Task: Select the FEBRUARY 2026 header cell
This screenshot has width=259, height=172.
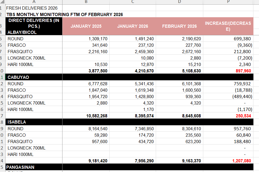Action: coord(180,26)
